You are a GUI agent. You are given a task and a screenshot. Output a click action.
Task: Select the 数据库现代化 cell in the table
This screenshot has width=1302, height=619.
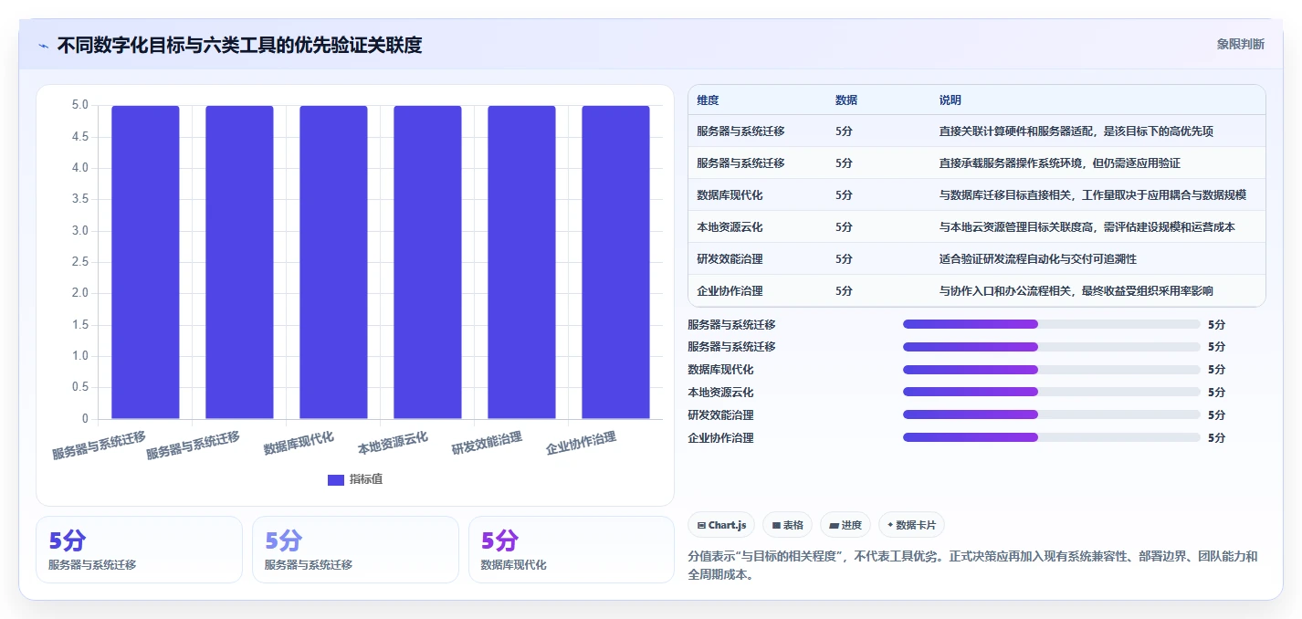click(x=730, y=195)
